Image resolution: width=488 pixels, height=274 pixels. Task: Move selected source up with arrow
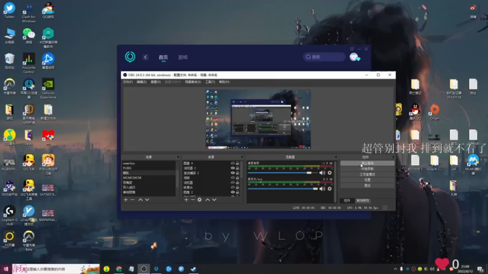(x=207, y=200)
